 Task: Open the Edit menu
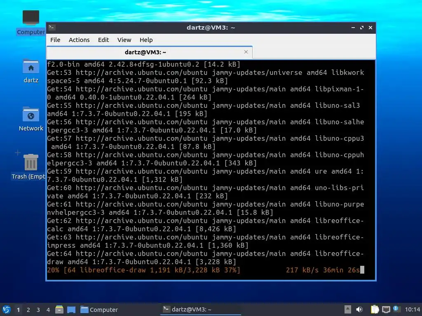tap(103, 40)
